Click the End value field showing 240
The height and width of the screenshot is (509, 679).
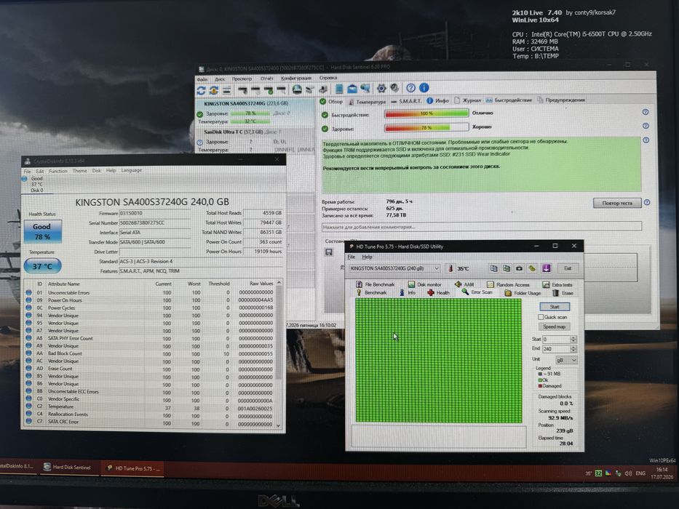pyautogui.click(x=557, y=349)
